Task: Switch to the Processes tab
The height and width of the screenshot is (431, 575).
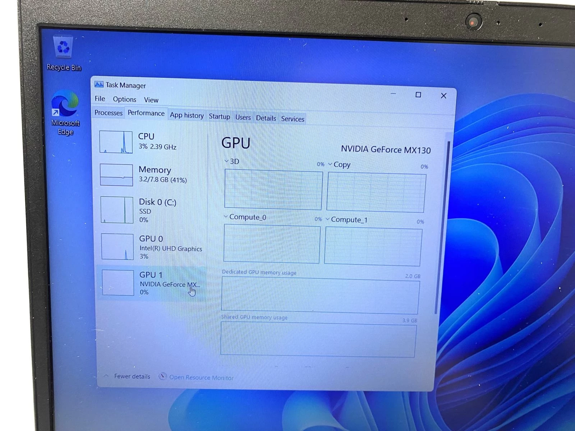Action: [x=108, y=113]
